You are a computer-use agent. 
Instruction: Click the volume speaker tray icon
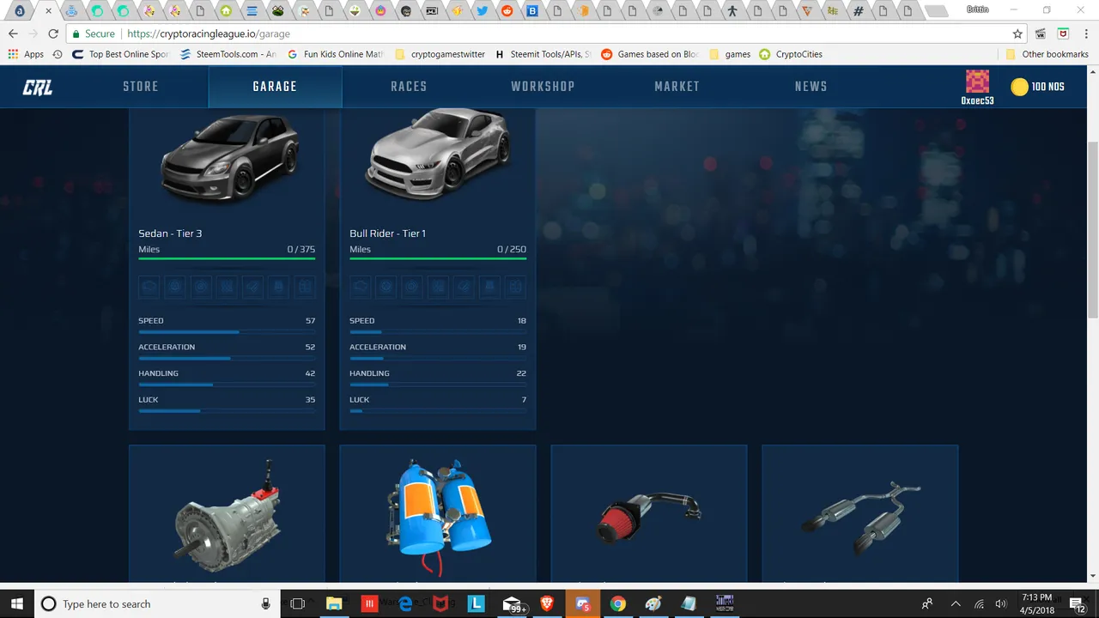(x=999, y=604)
